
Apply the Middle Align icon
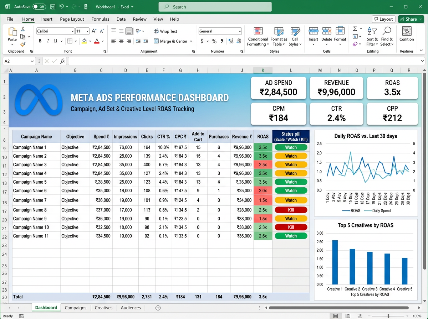pos(121,31)
